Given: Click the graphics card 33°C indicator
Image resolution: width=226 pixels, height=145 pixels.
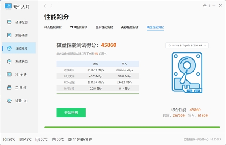Looking at the screenshot, I should click(x=42, y=139).
